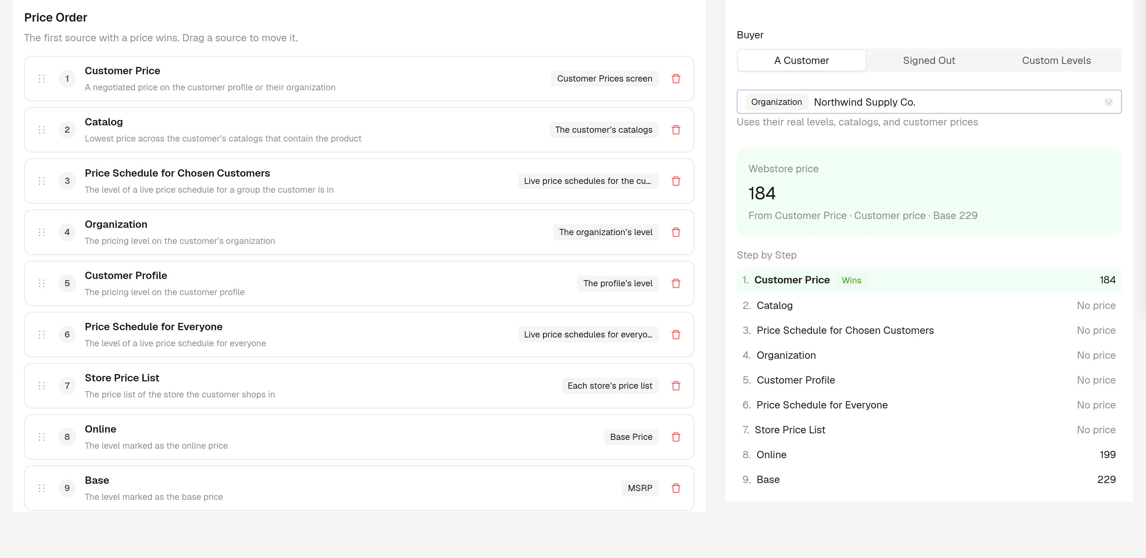The width and height of the screenshot is (1146, 558).
Task: Click the Base Price tag on Online
Action: pos(631,437)
